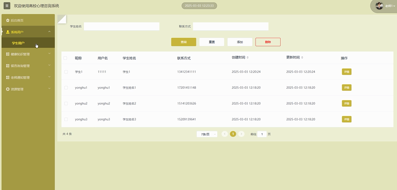Image resolution: width=397 pixels, height=190 pixels.
Task: Click the grid icon beside 留言咨询管理
Action: click(x=8, y=66)
